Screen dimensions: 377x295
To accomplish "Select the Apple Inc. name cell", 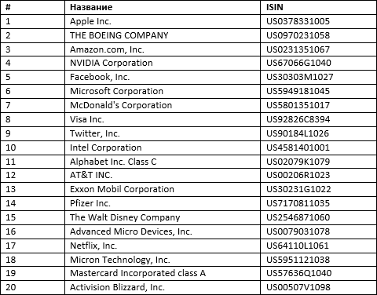I will (163, 21).
